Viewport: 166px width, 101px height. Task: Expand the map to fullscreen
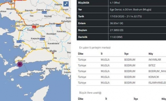pyautogui.click(x=66, y=4)
